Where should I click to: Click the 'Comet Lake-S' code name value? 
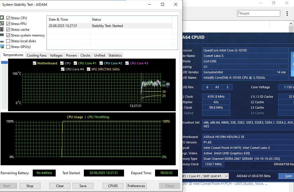(x=245, y=56)
